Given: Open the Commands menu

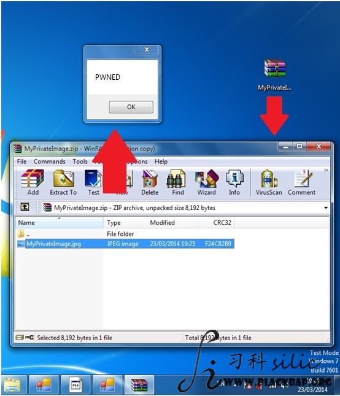Looking at the screenshot, I should (x=50, y=161).
